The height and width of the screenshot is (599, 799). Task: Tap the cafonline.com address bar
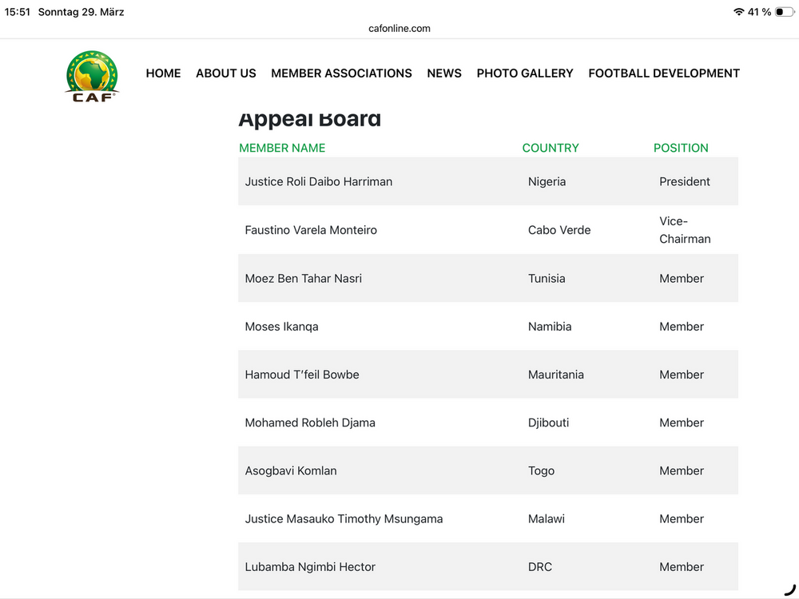[x=399, y=29]
